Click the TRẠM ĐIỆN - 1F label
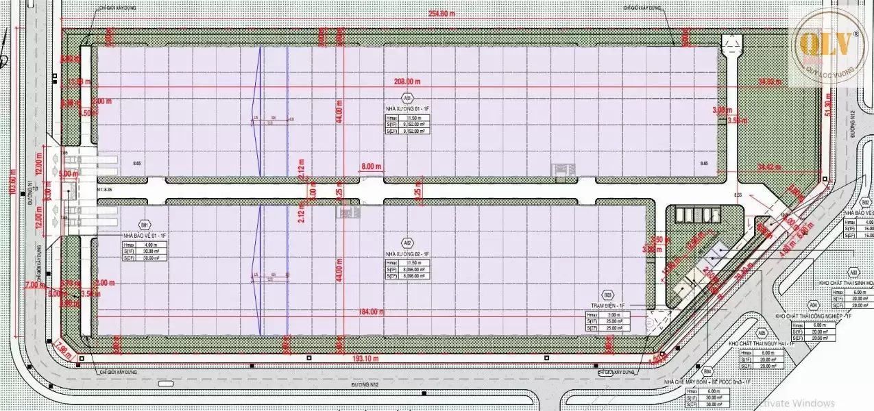The height and width of the screenshot is (411, 874). coord(606,305)
